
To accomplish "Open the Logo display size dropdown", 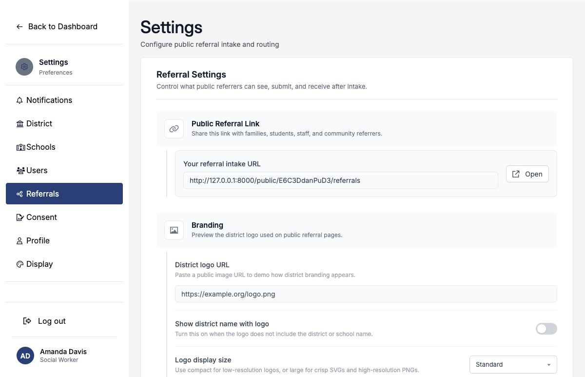I will (x=513, y=365).
